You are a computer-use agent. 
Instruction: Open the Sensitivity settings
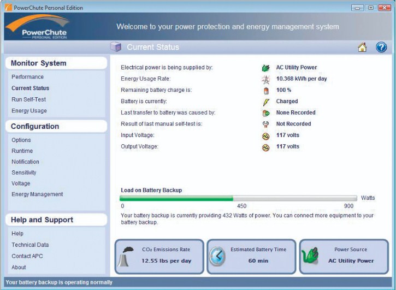coord(23,173)
